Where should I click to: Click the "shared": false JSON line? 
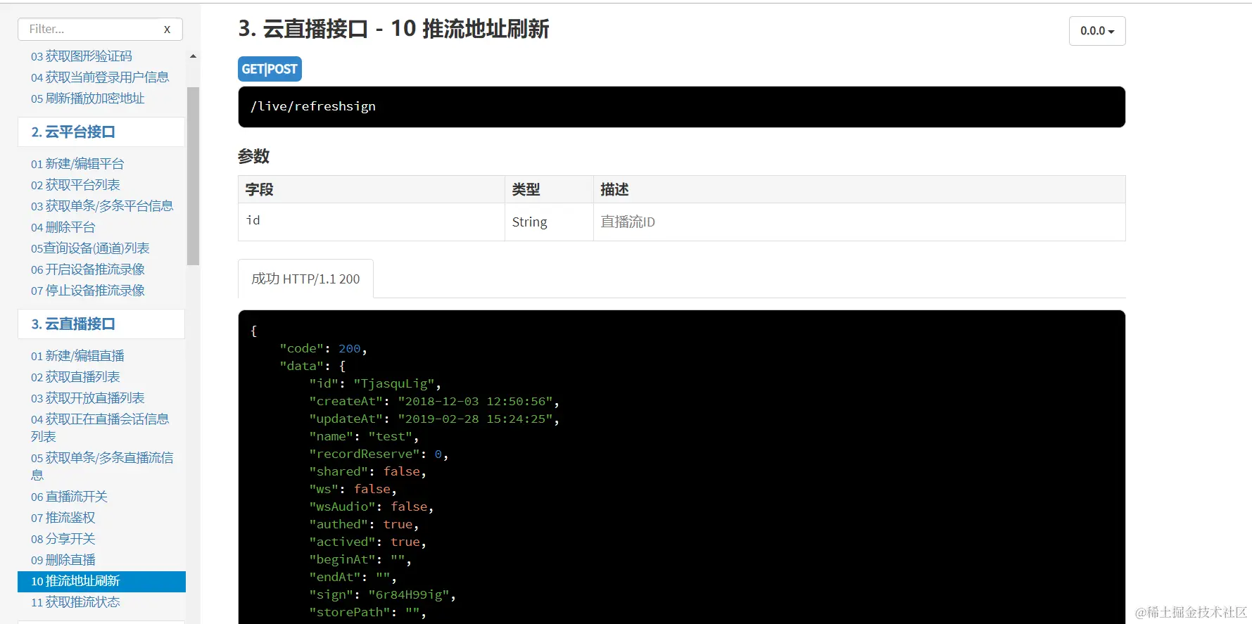click(x=367, y=471)
